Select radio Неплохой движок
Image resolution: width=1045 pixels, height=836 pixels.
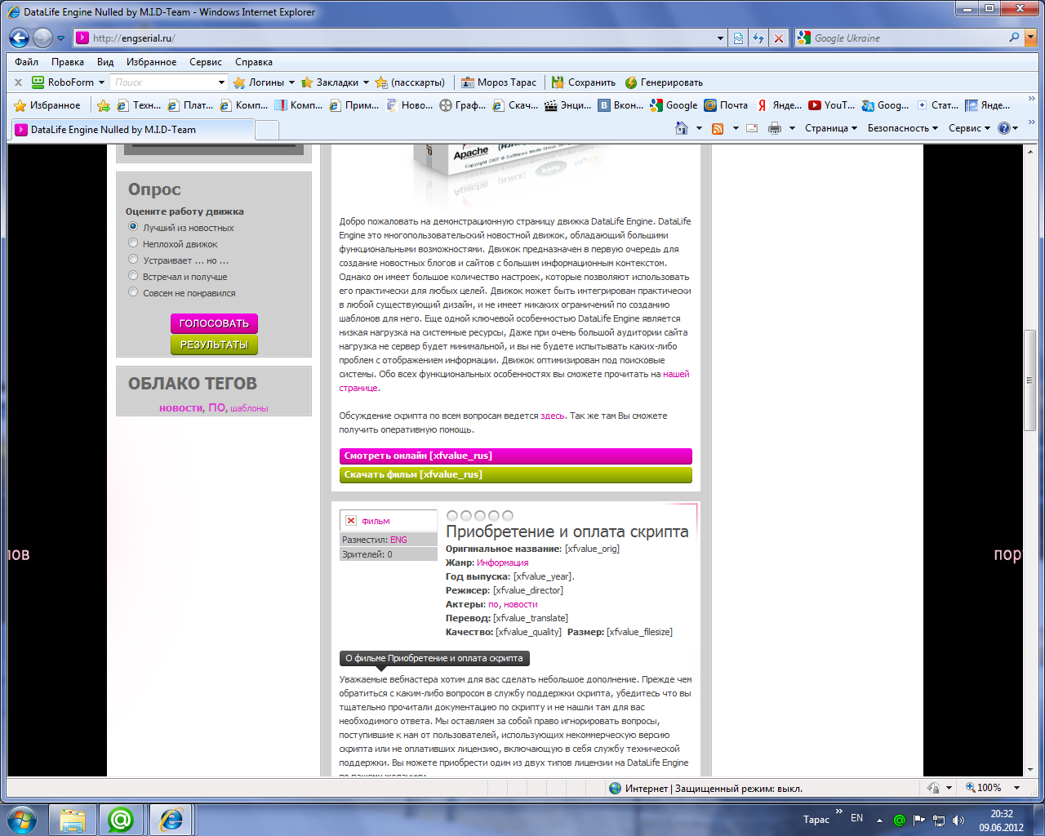tap(133, 243)
